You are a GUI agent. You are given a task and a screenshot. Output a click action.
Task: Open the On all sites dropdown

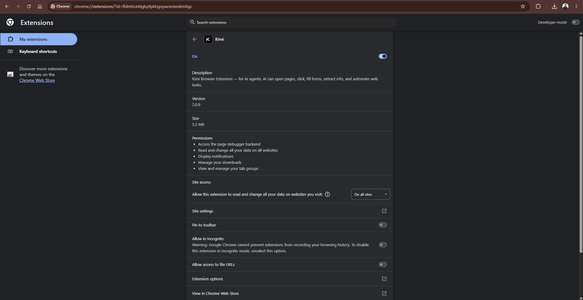pos(371,194)
